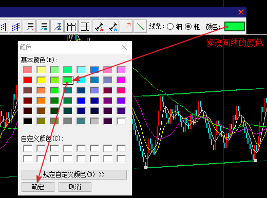Screen dimensions: 267x198
Task: Select the green down-arrow drawing tool
Action: click(x=140, y=26)
